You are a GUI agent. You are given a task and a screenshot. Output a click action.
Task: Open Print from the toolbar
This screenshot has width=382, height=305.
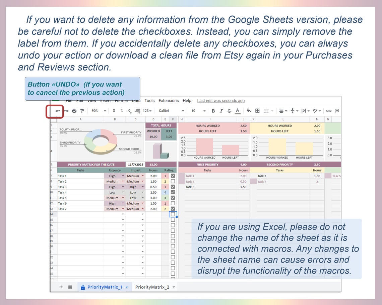pyautogui.click(x=74, y=111)
